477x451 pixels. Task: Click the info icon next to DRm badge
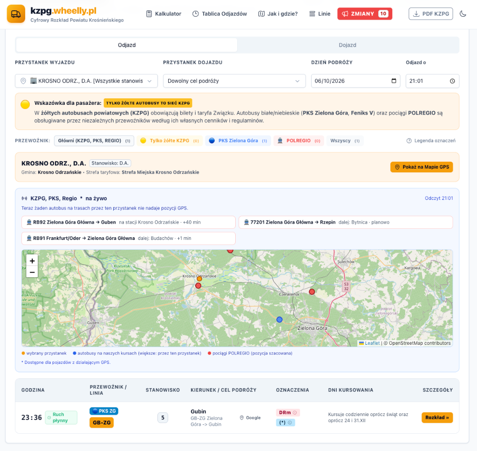[295, 413]
